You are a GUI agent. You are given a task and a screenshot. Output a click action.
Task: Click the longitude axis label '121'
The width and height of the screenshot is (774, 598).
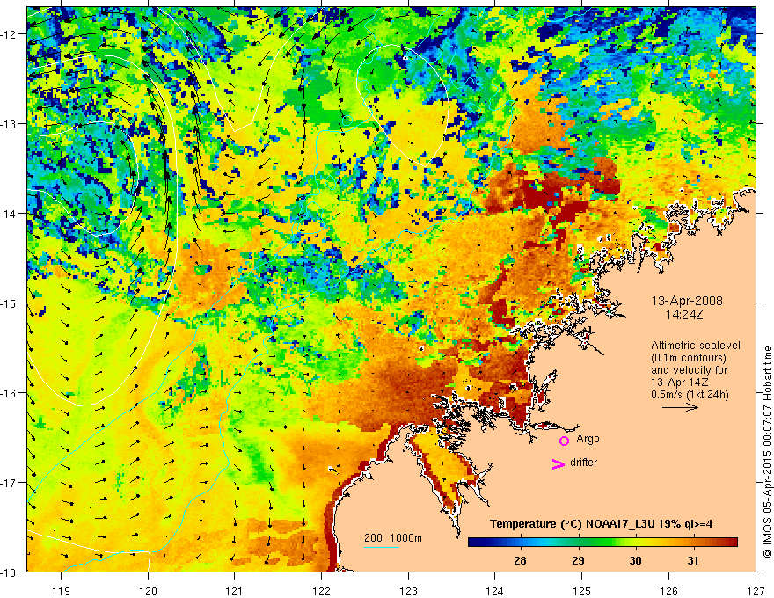[x=235, y=592]
